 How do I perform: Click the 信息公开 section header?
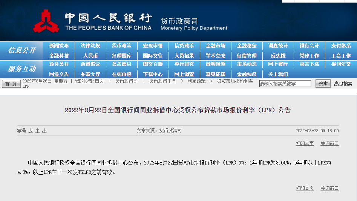click(22, 50)
